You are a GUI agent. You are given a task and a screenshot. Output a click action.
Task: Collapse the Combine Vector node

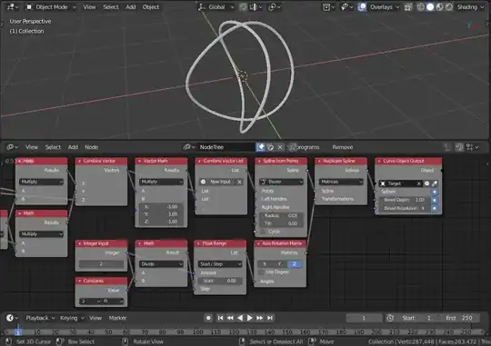79,161
